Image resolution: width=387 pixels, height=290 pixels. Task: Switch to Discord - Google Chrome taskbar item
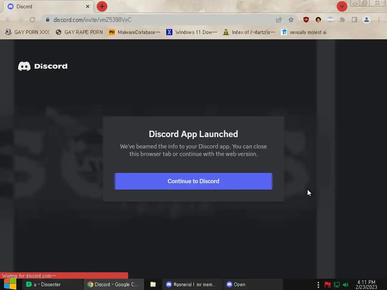pyautogui.click(x=113, y=285)
